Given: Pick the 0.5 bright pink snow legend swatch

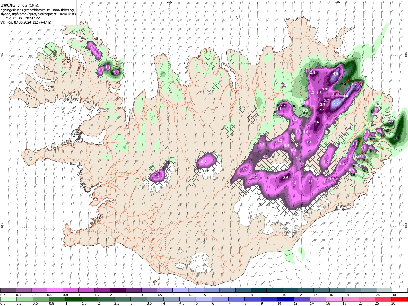Looking at the screenshot, I should pyautogui.click(x=55, y=290).
